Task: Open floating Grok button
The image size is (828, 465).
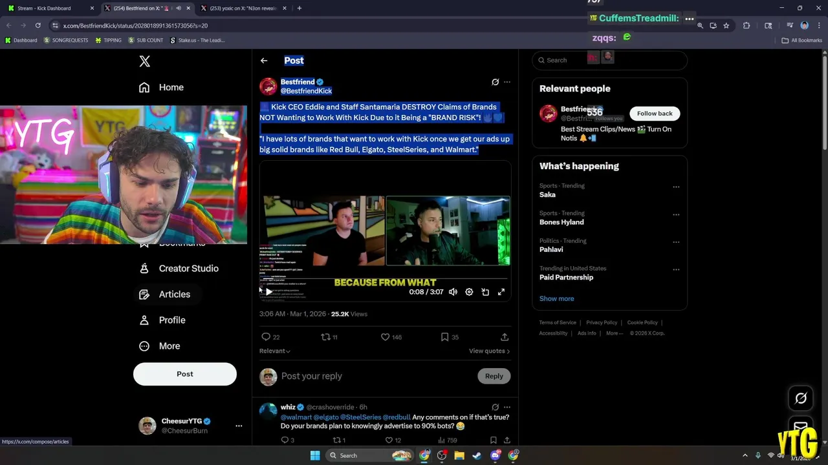Action: (x=801, y=398)
